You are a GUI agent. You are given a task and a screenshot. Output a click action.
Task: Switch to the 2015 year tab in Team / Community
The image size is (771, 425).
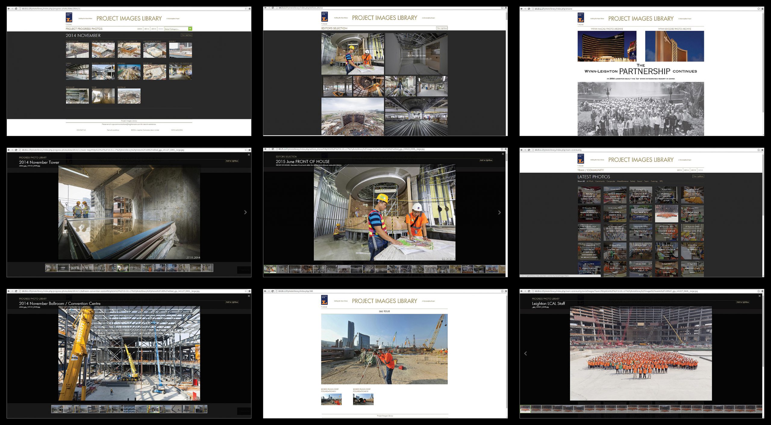(694, 170)
